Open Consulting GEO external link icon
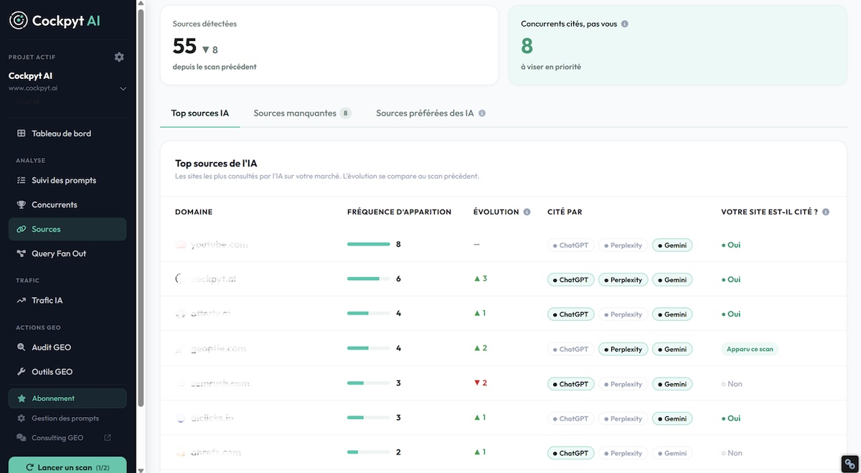Image resolution: width=861 pixels, height=473 pixels. point(108,438)
